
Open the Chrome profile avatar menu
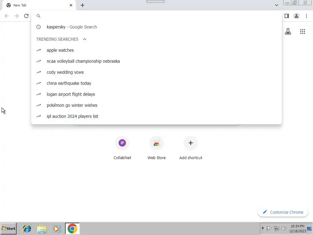pyautogui.click(x=296, y=16)
